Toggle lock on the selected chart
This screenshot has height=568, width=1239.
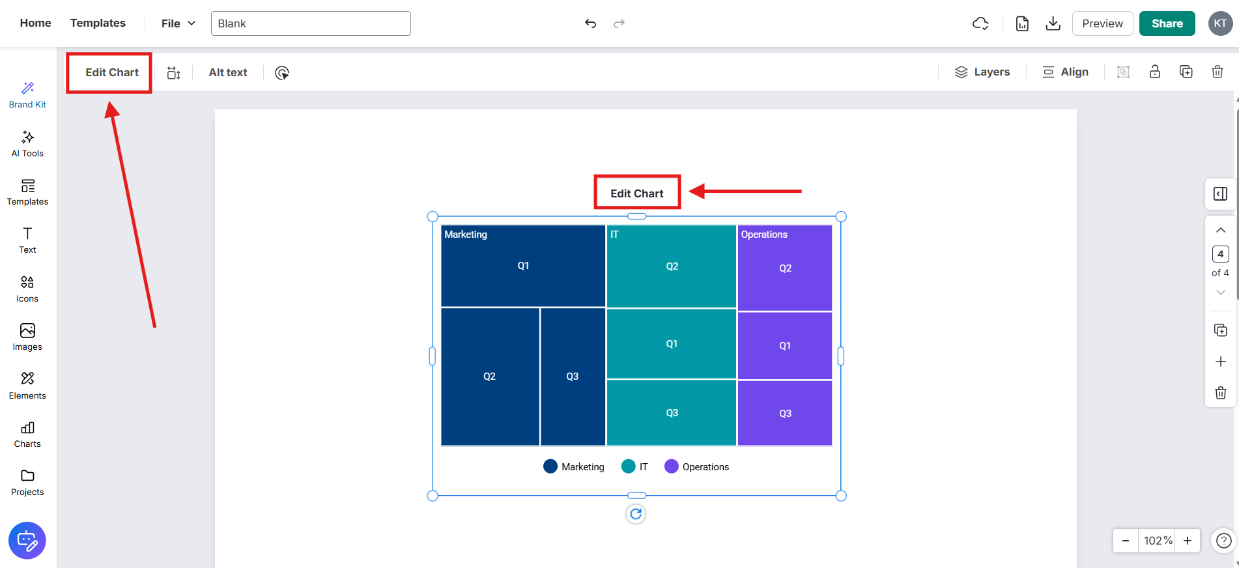1154,72
